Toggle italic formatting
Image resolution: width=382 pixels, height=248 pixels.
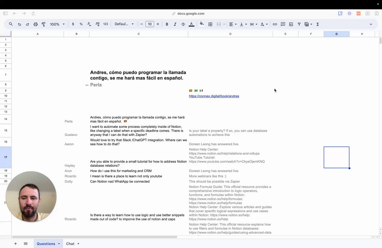click(175, 24)
